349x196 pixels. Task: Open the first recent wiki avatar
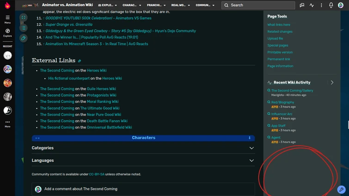coord(7,55)
